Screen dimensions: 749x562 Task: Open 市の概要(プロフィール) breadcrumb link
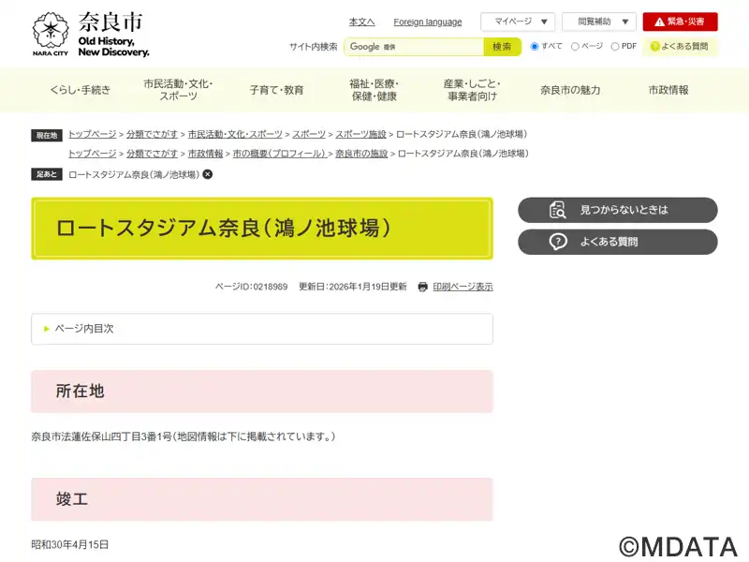click(x=279, y=154)
